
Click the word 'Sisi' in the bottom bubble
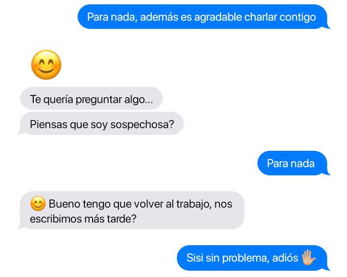click(195, 258)
